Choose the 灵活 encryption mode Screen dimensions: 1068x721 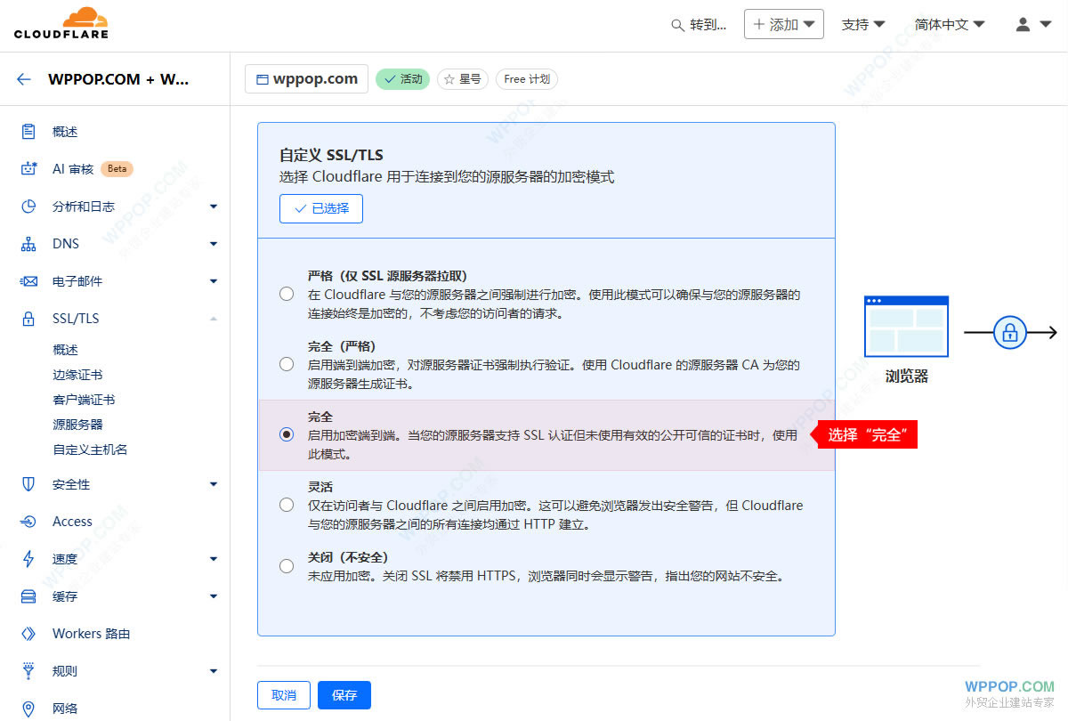(287, 505)
